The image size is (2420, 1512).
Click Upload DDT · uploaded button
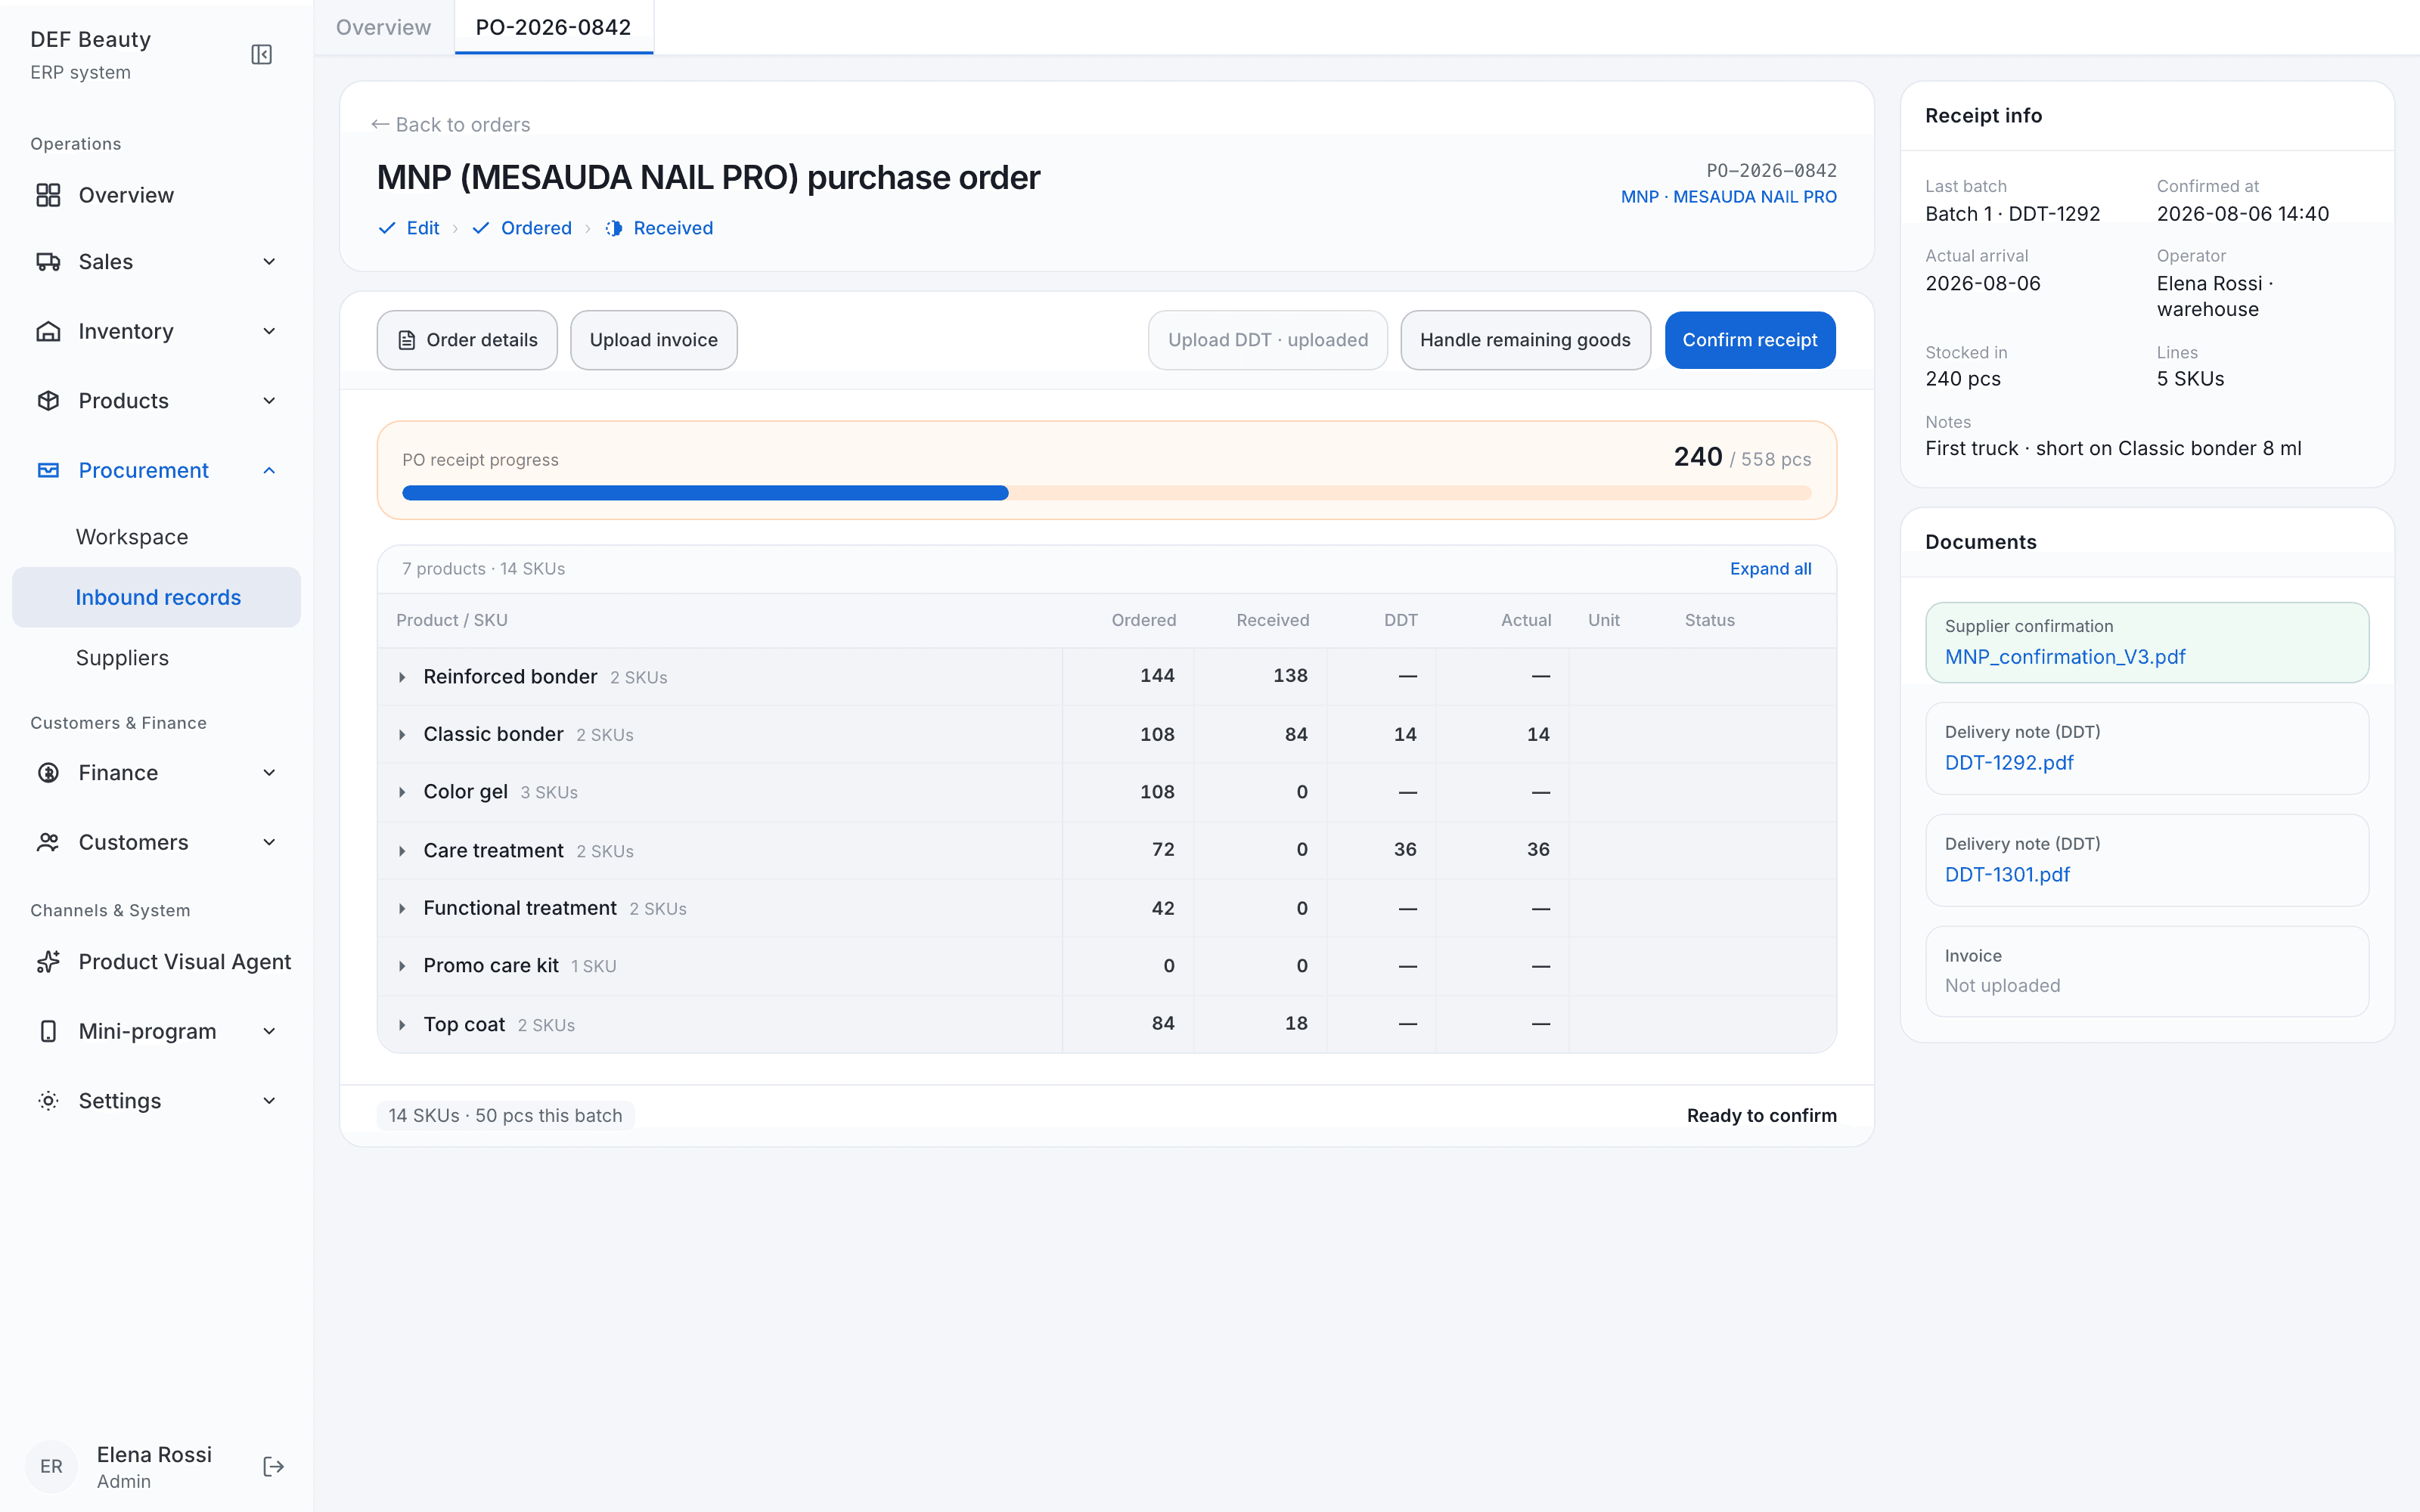[x=1267, y=340]
